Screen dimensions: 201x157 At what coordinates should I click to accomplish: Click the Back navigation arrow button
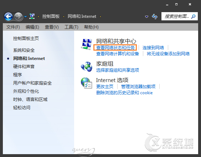[x=8, y=16]
